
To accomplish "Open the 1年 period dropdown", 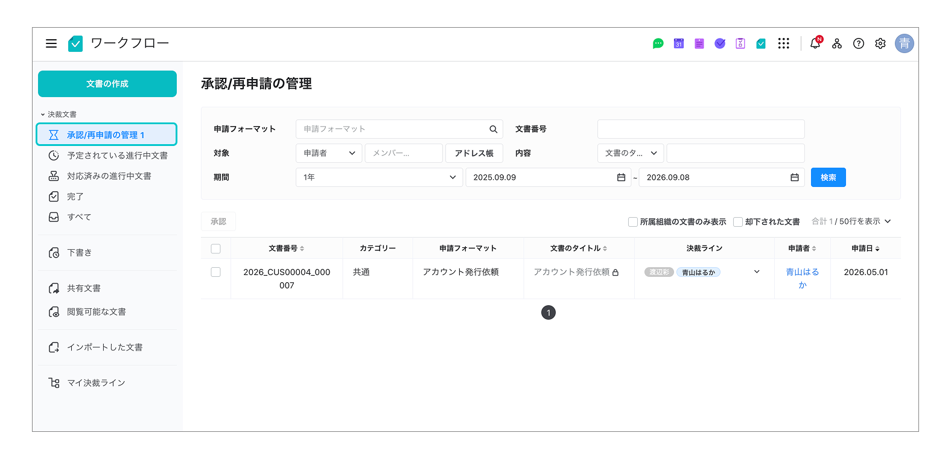I will point(379,177).
